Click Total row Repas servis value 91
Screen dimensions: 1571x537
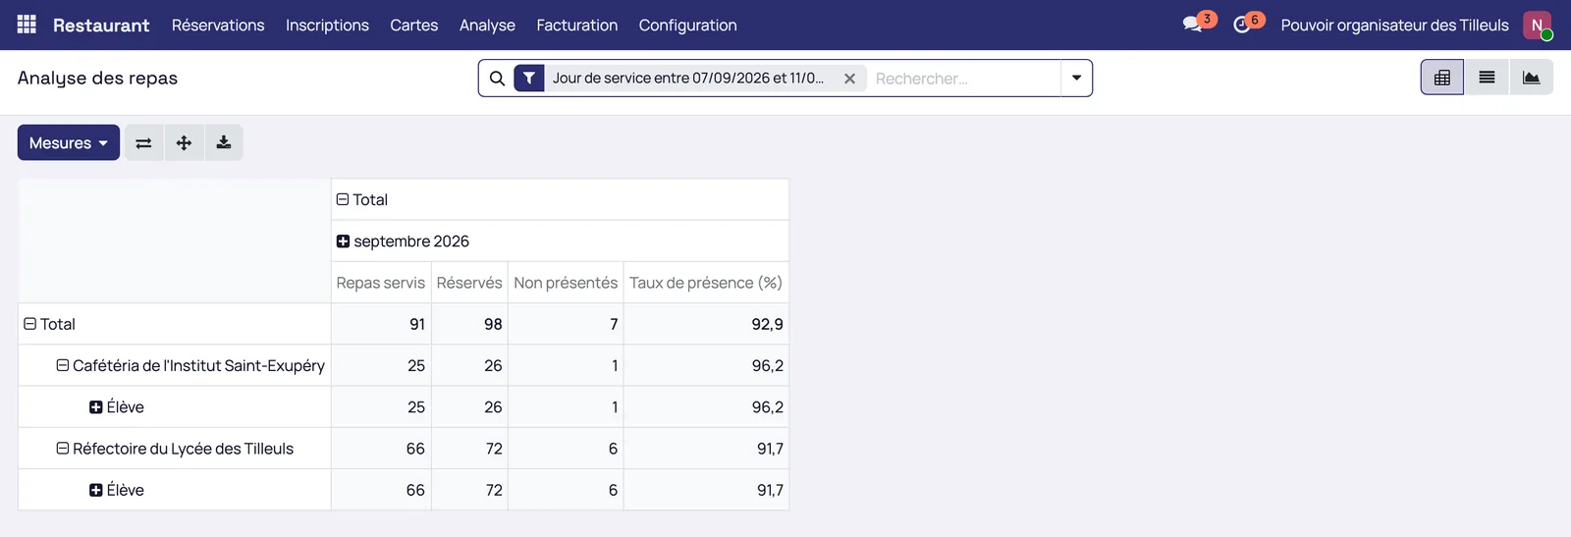click(381, 324)
